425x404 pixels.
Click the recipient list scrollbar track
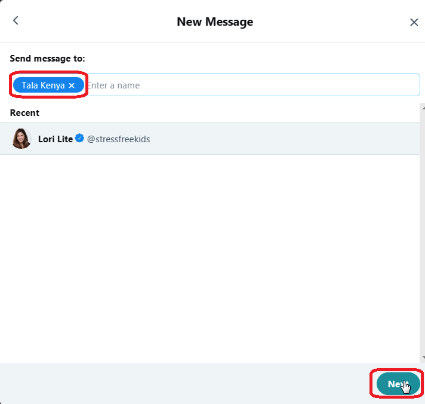coord(423,233)
